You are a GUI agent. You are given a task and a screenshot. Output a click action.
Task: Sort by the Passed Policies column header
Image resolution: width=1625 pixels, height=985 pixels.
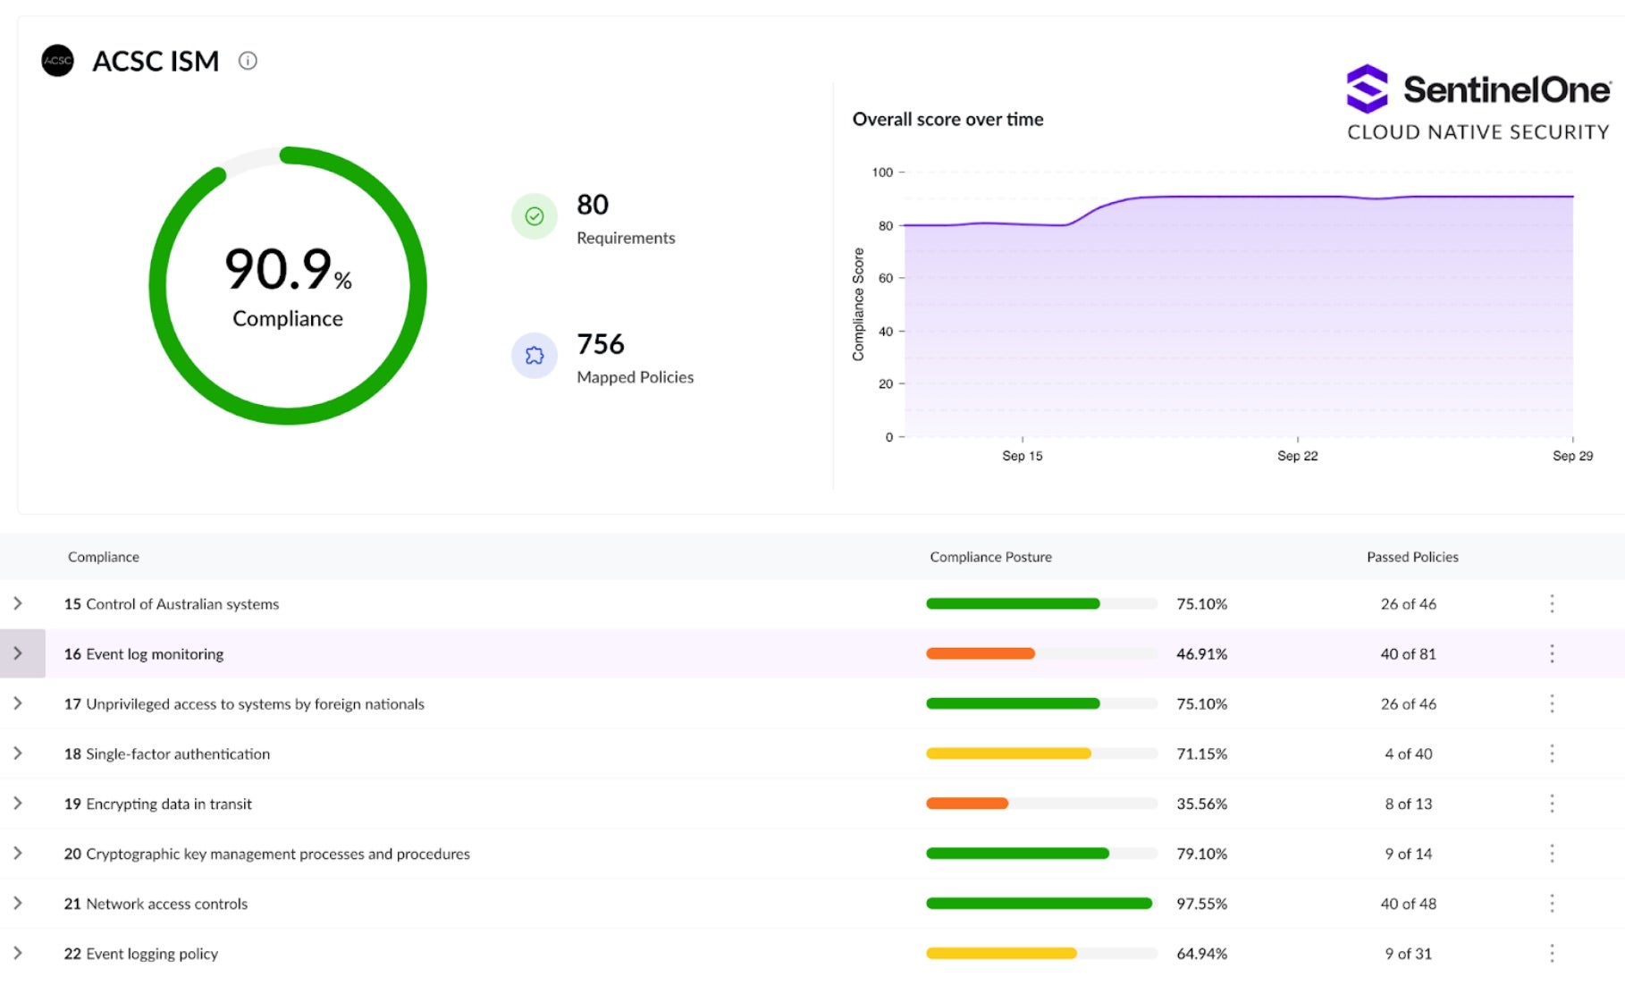[1412, 557]
